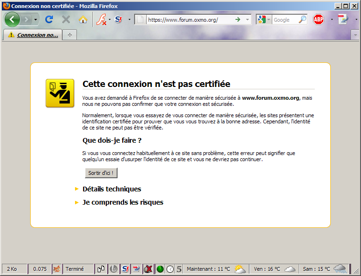Click the green Go arrow in address bar
The height and width of the screenshot is (276, 361).
(238, 19)
